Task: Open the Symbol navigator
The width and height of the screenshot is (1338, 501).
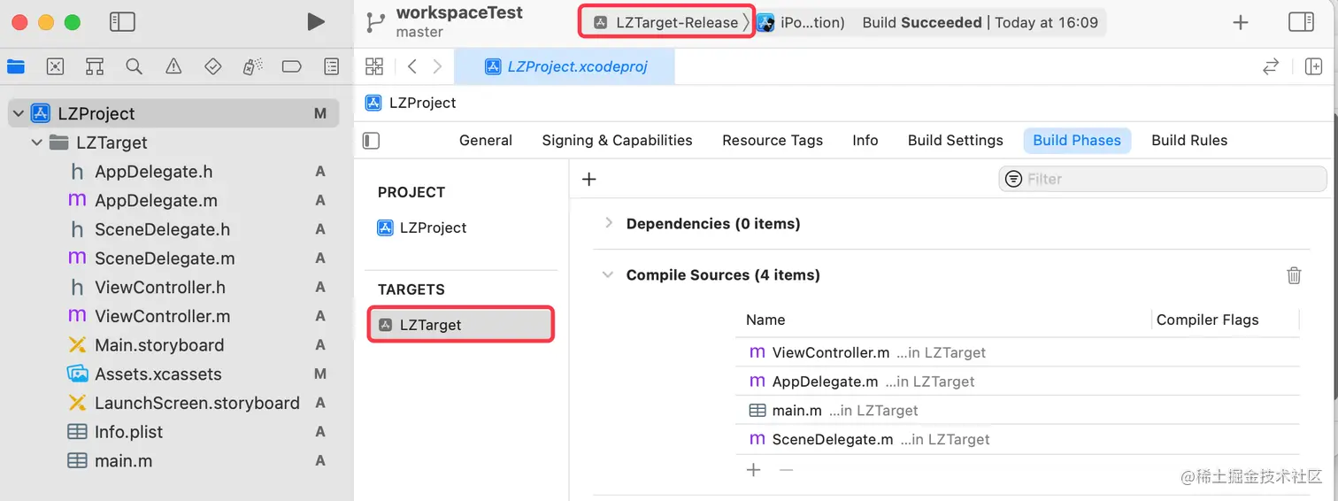Action: [95, 66]
